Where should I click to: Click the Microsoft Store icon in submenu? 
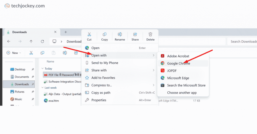coord(162,85)
